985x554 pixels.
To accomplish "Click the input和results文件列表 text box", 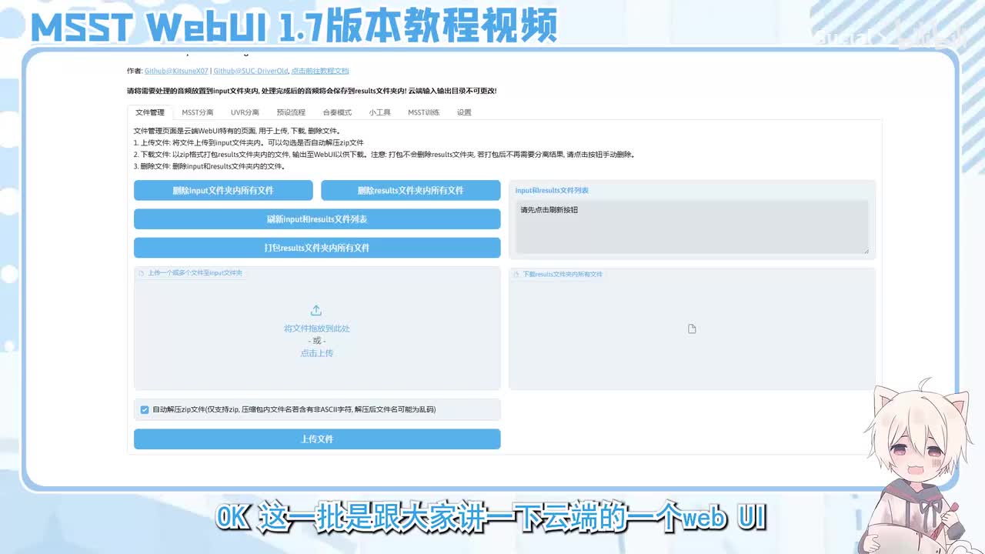I will 692,227.
